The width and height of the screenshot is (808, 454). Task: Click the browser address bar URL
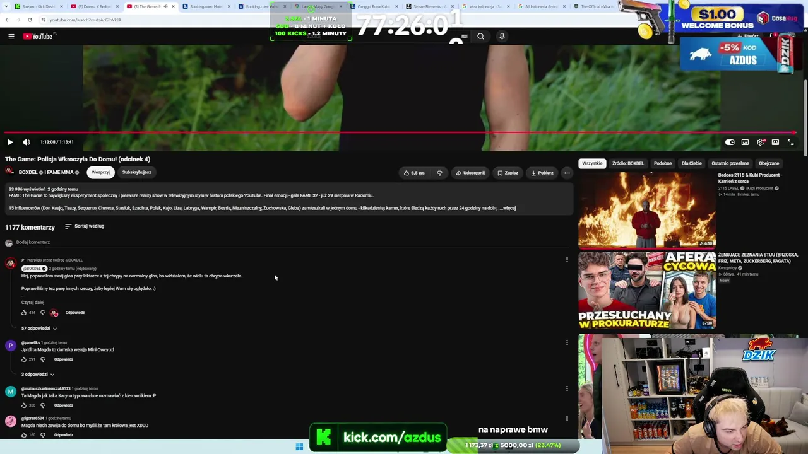(x=85, y=20)
